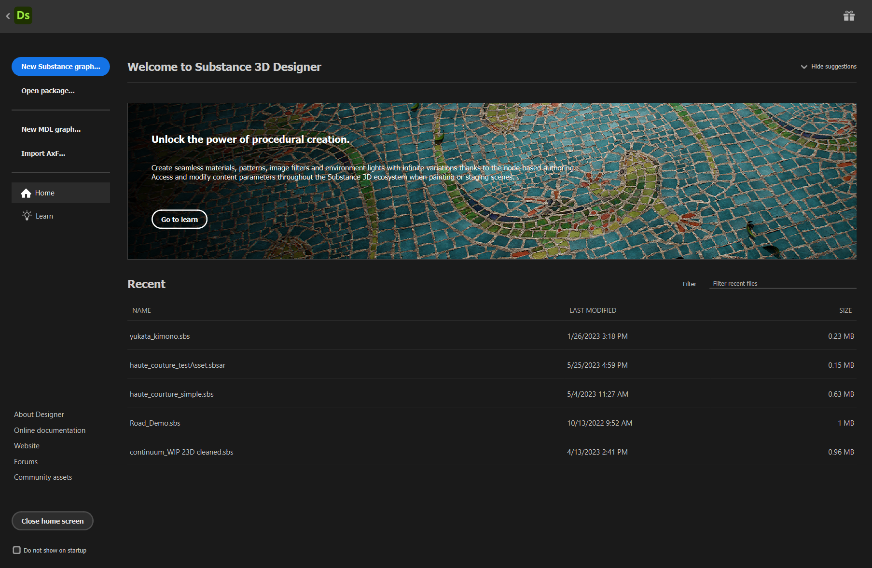Focus the Filter recent files field

pos(783,284)
